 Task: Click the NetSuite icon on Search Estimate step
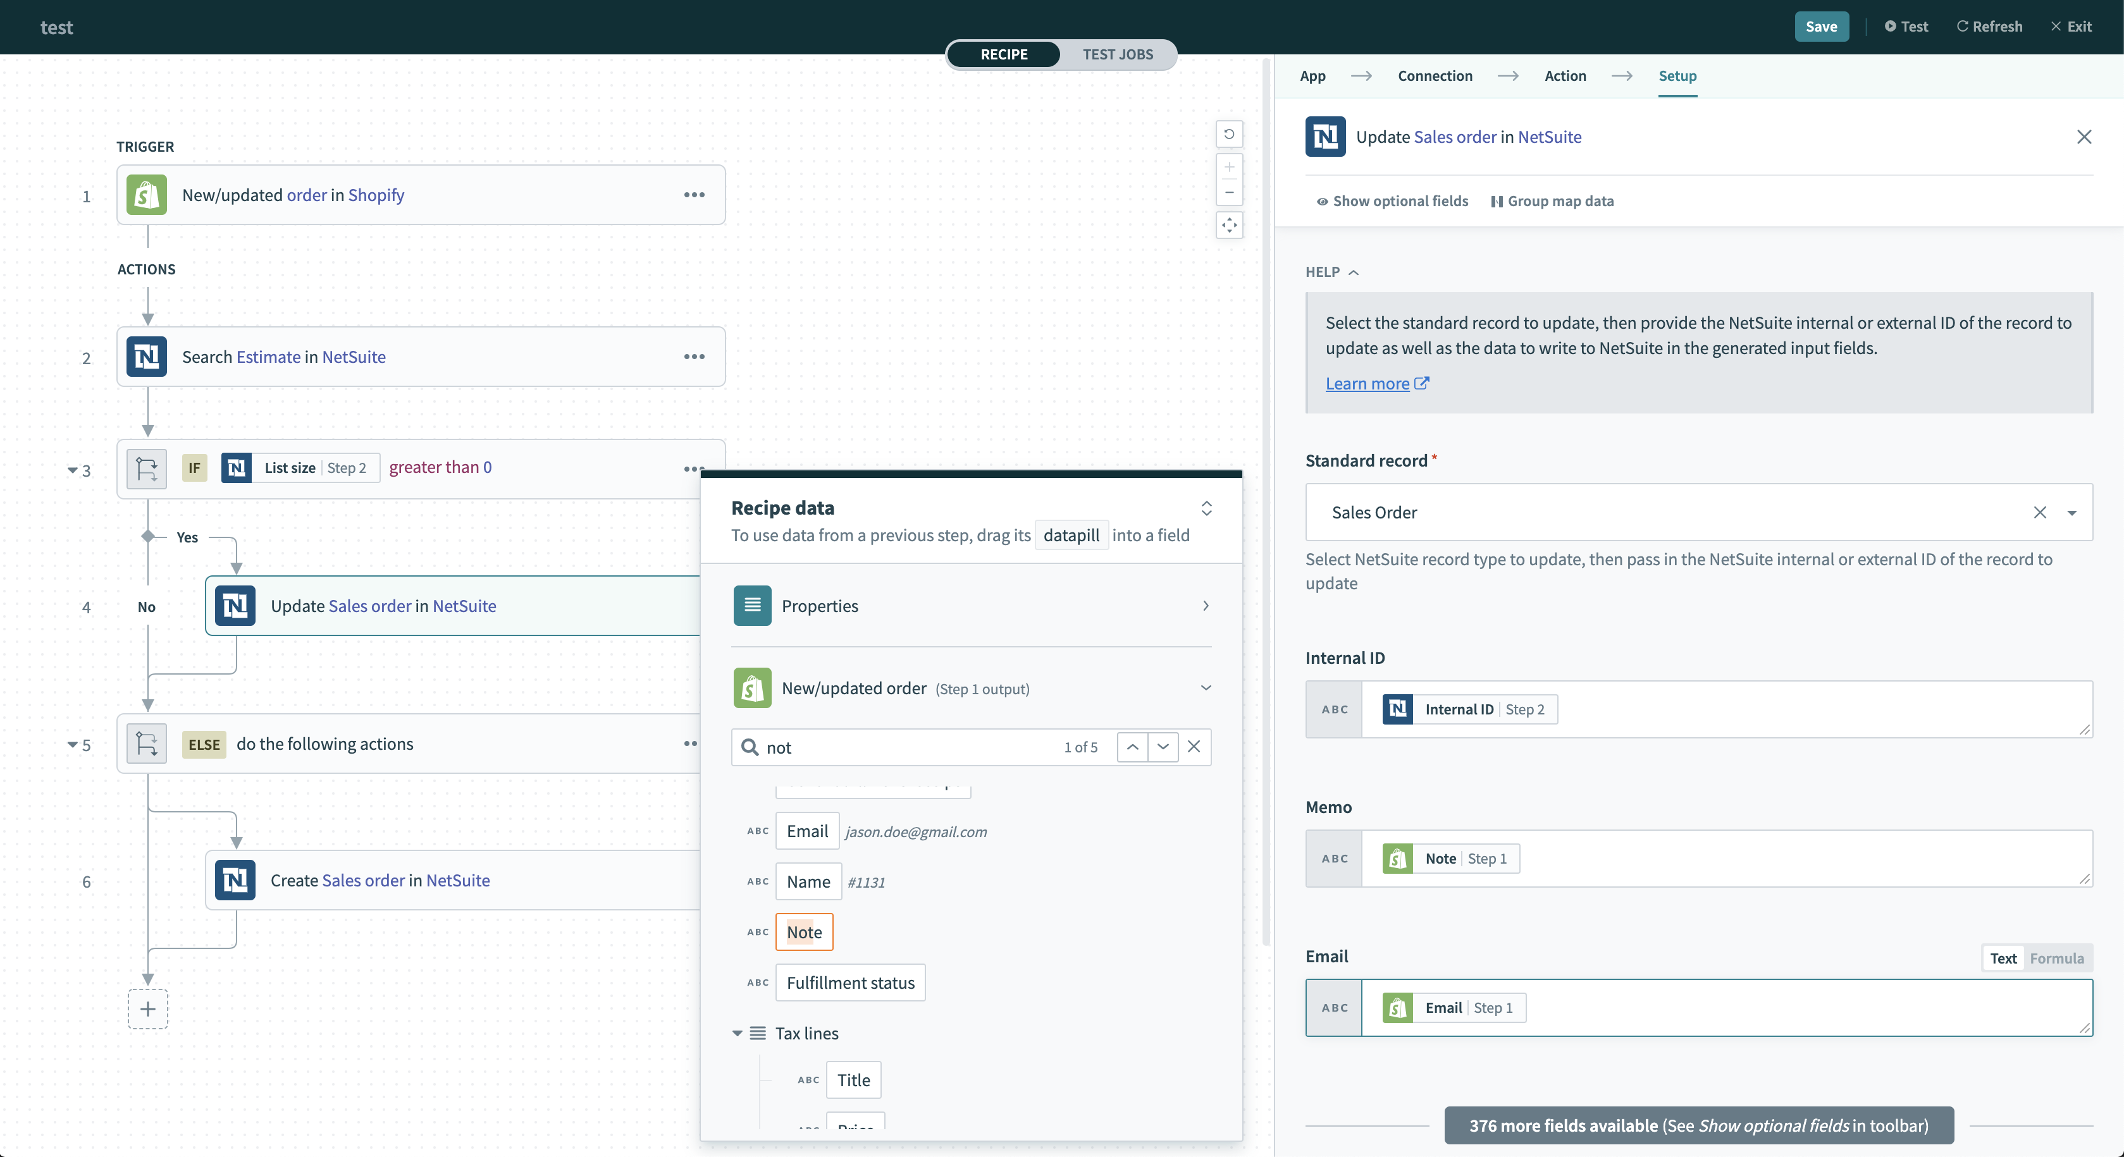pos(146,357)
